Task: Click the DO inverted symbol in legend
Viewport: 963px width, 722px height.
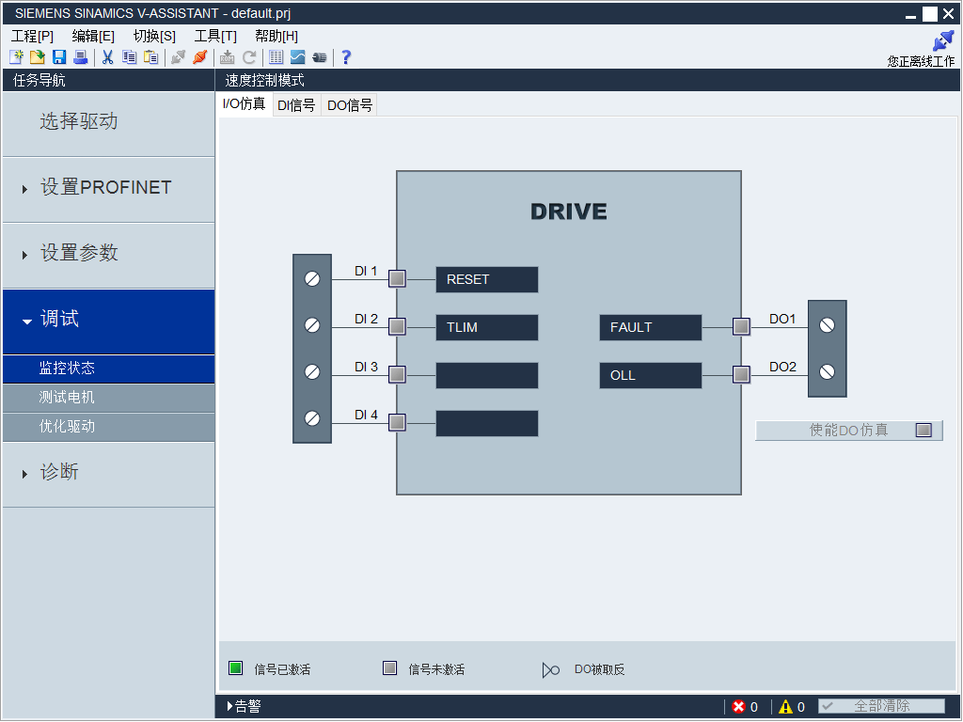Action: [550, 669]
